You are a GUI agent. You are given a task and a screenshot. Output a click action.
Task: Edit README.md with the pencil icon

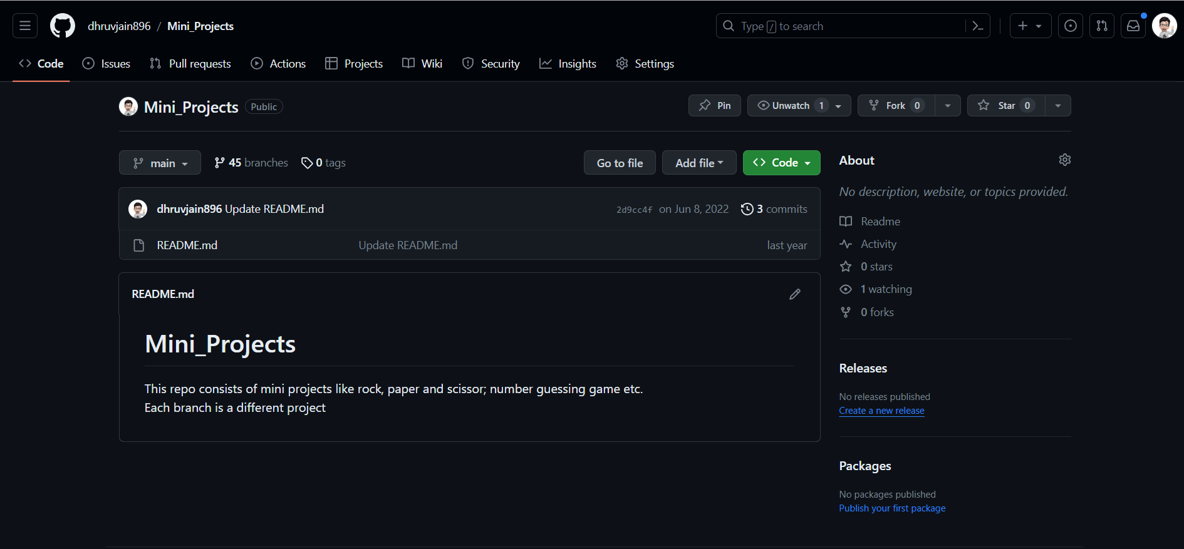pyautogui.click(x=794, y=294)
